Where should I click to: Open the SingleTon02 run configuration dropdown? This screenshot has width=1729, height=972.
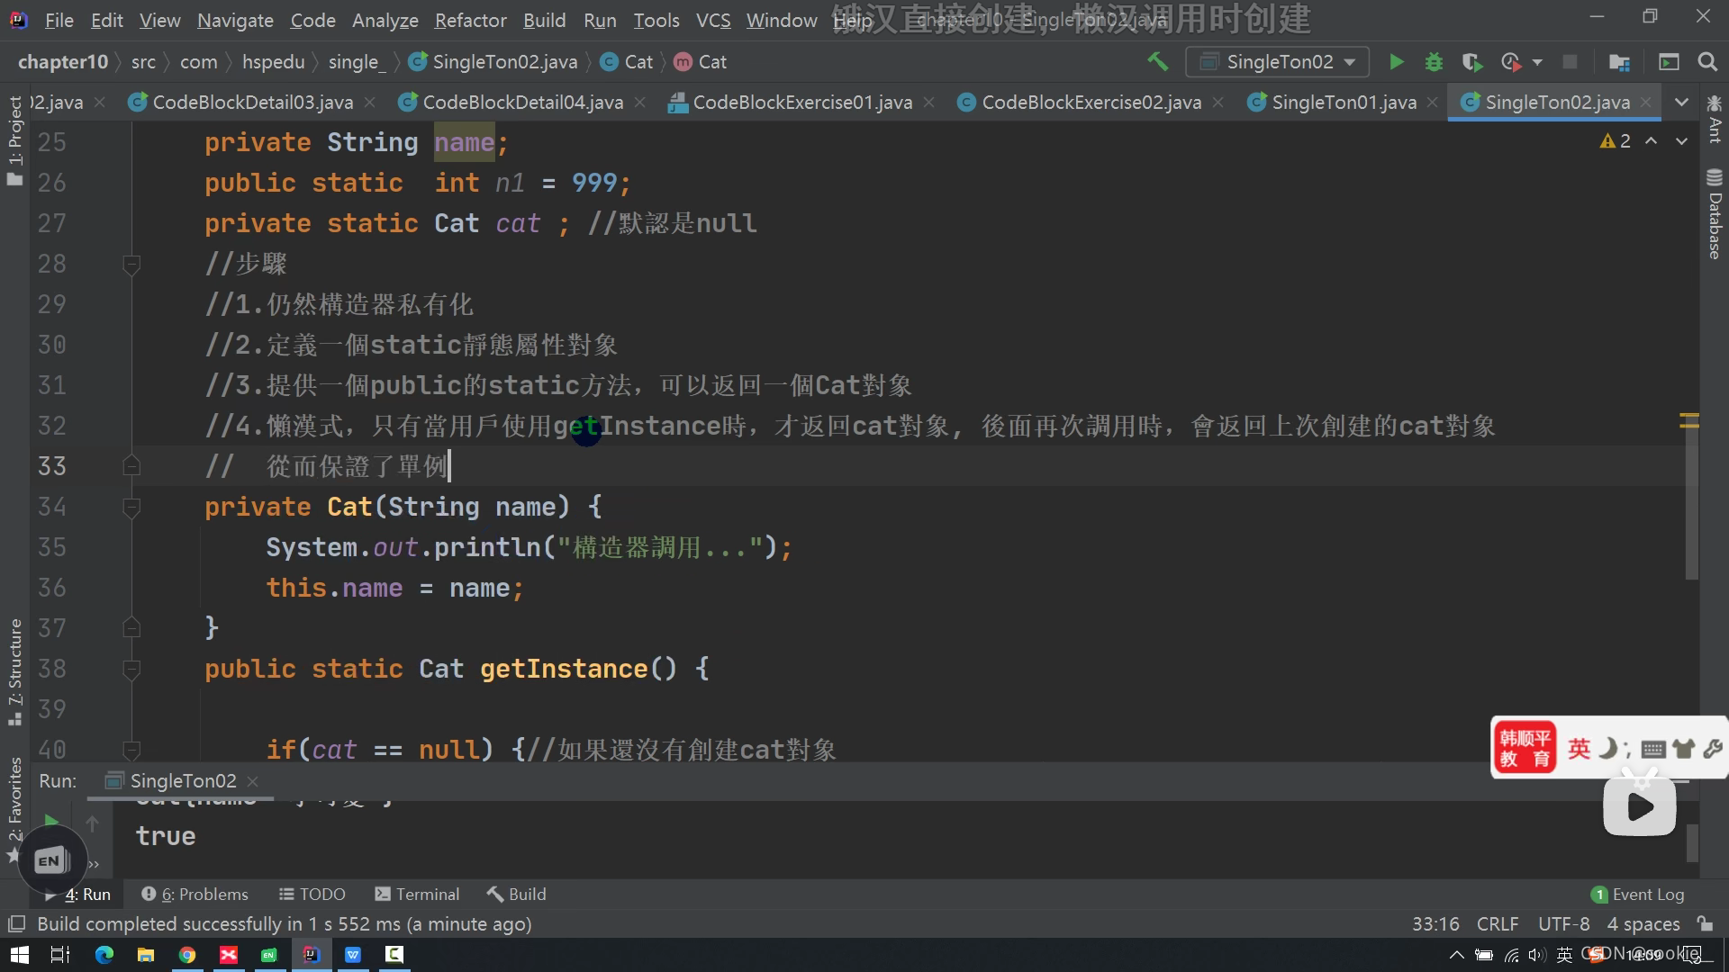click(1278, 62)
